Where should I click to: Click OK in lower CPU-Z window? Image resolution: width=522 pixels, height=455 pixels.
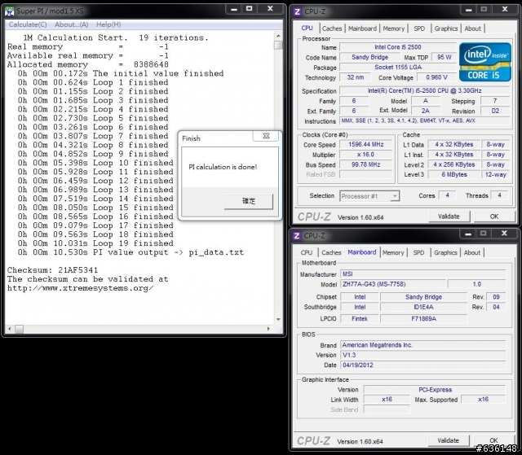click(x=493, y=440)
